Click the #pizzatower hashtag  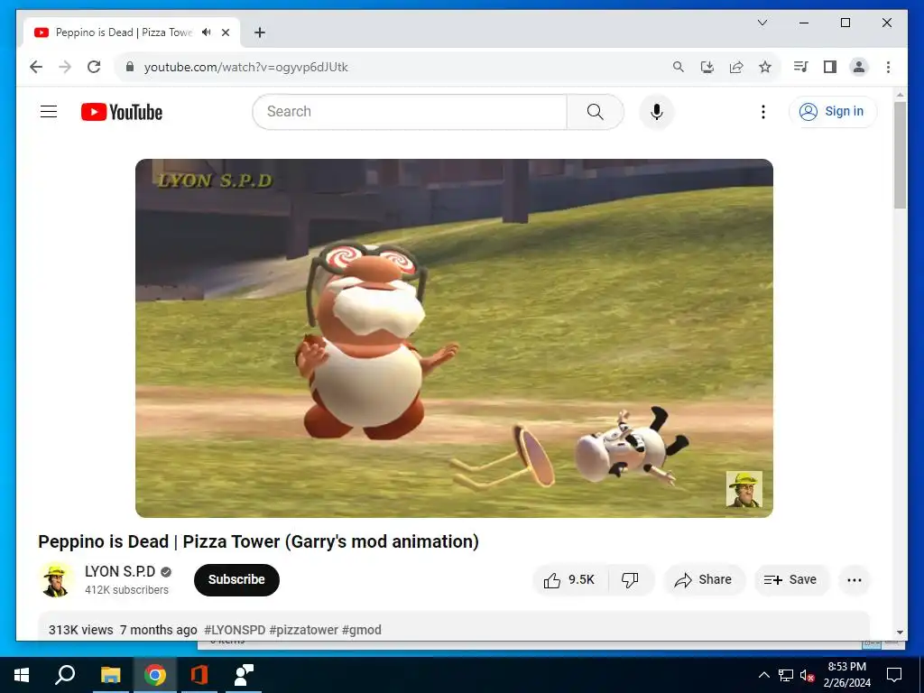pyautogui.click(x=303, y=630)
